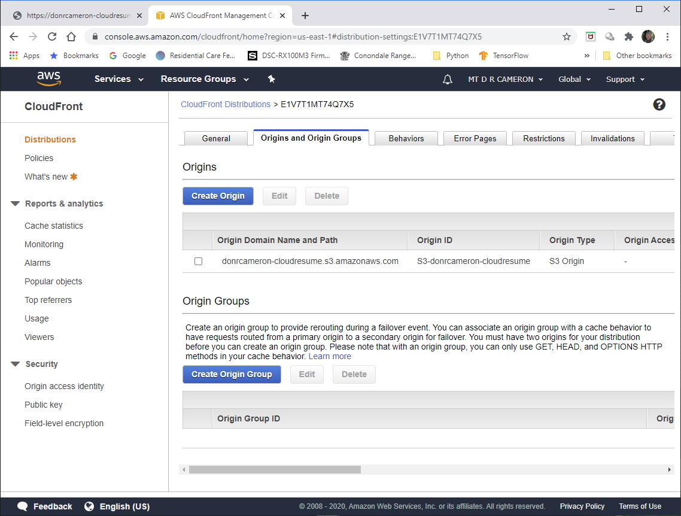The width and height of the screenshot is (681, 516).
Task: Click the Delete button under Origins
Action: [x=327, y=196]
